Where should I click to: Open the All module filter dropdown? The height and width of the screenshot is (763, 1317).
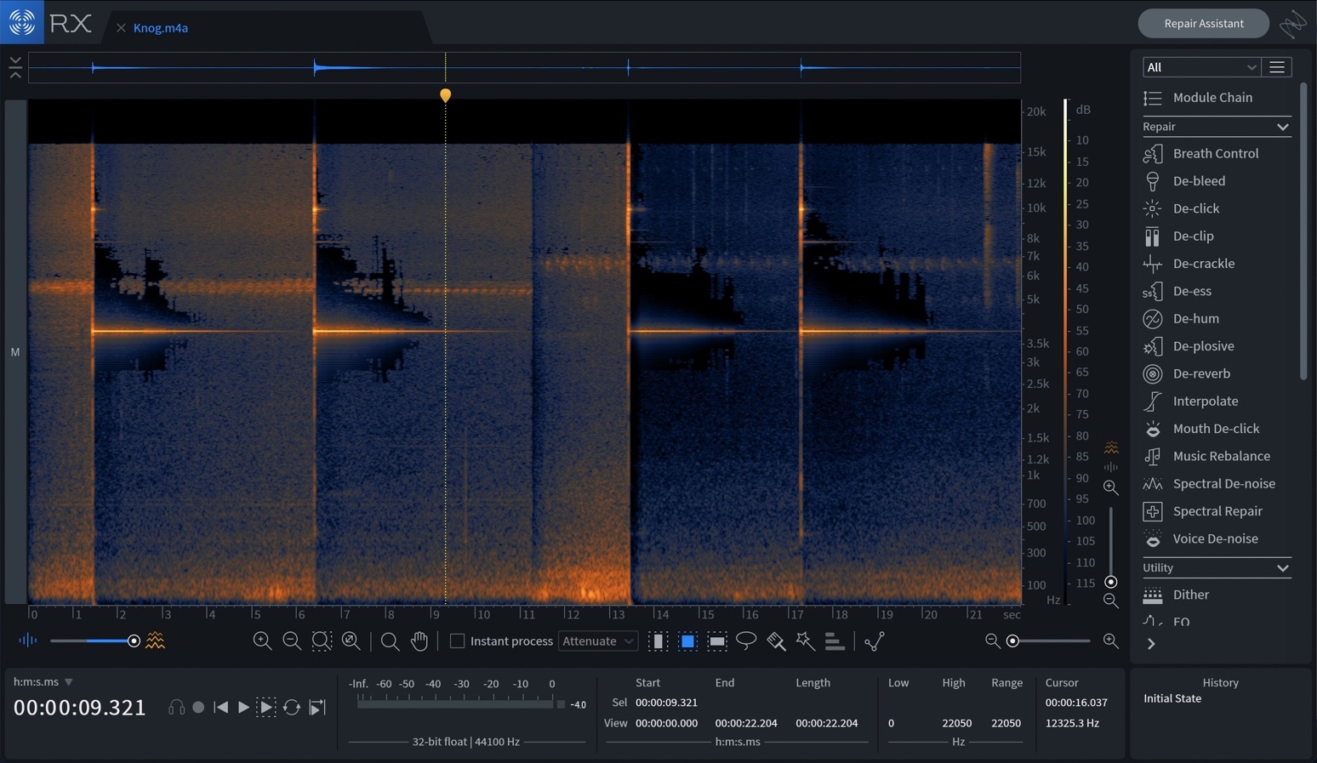coord(1200,67)
